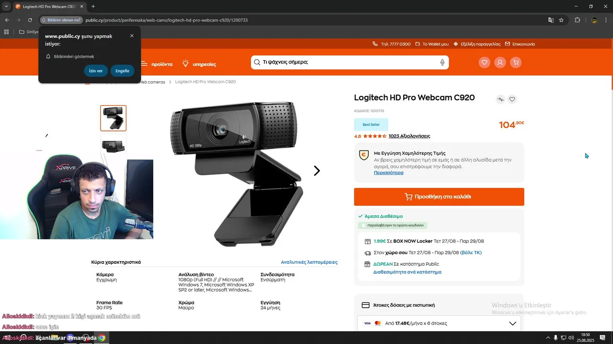The width and height of the screenshot is (613, 344).
Task: Click the Chrome icon in the taskbar
Action: coord(102,338)
